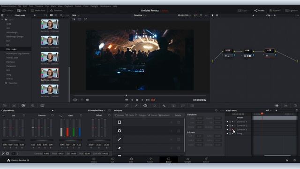Open the Favorites LUT item

click(13, 83)
